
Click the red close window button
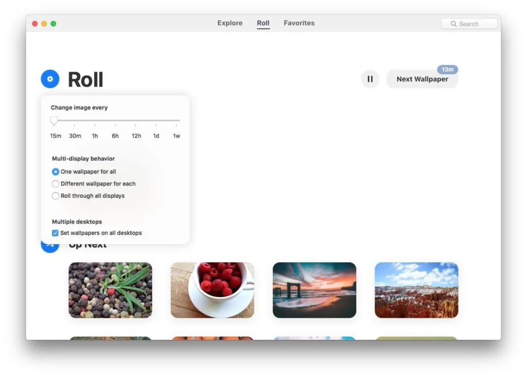34,24
